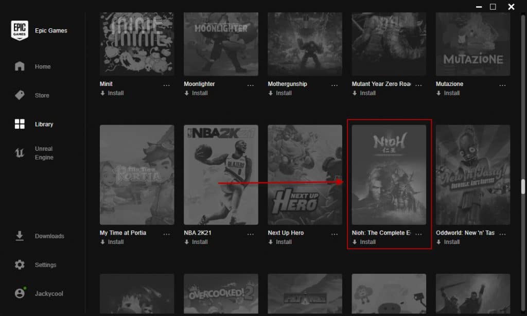Install Mutazione
The image size is (527, 316).
click(x=448, y=93)
